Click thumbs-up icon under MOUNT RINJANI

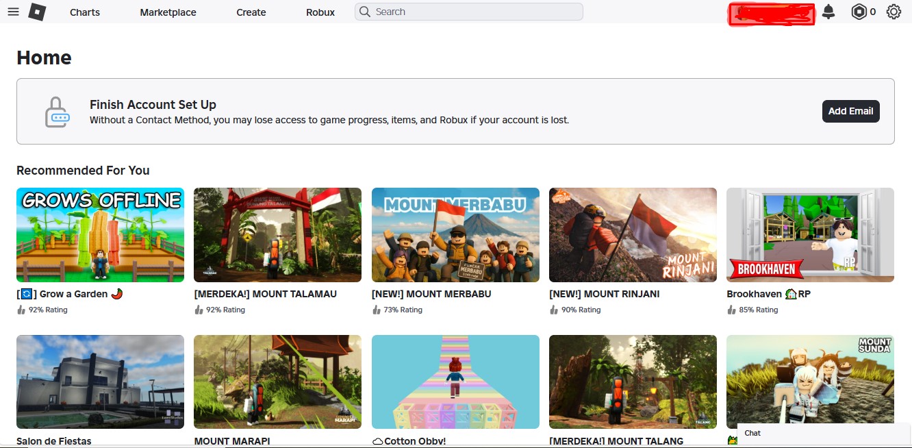point(553,310)
